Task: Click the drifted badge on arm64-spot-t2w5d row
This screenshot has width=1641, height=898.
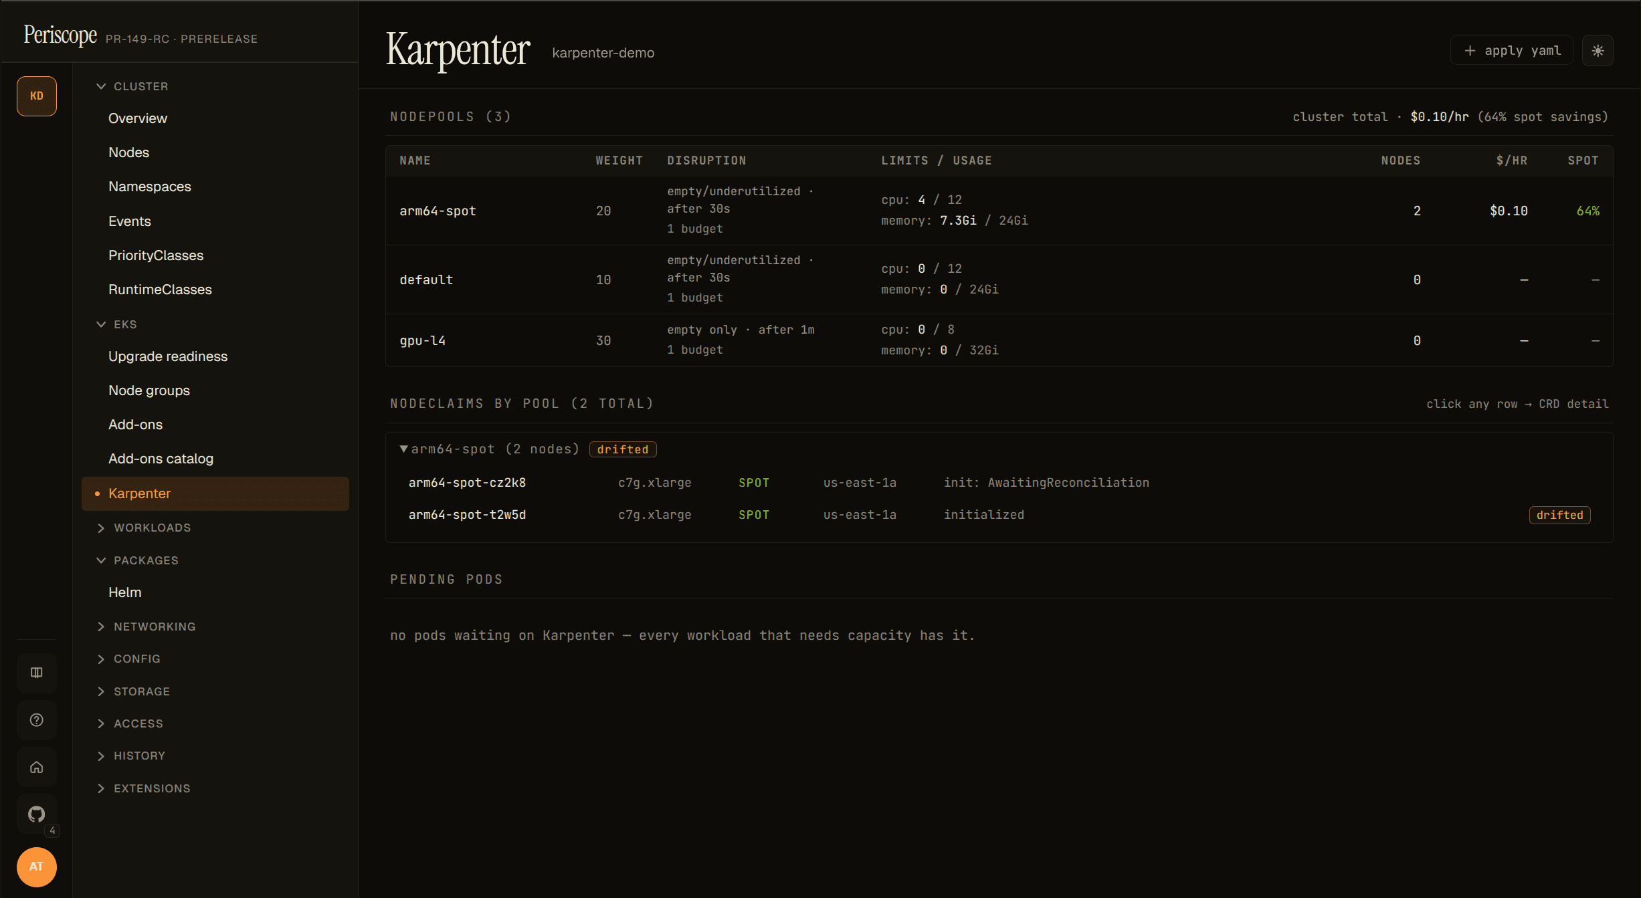Action: click(x=1559, y=515)
